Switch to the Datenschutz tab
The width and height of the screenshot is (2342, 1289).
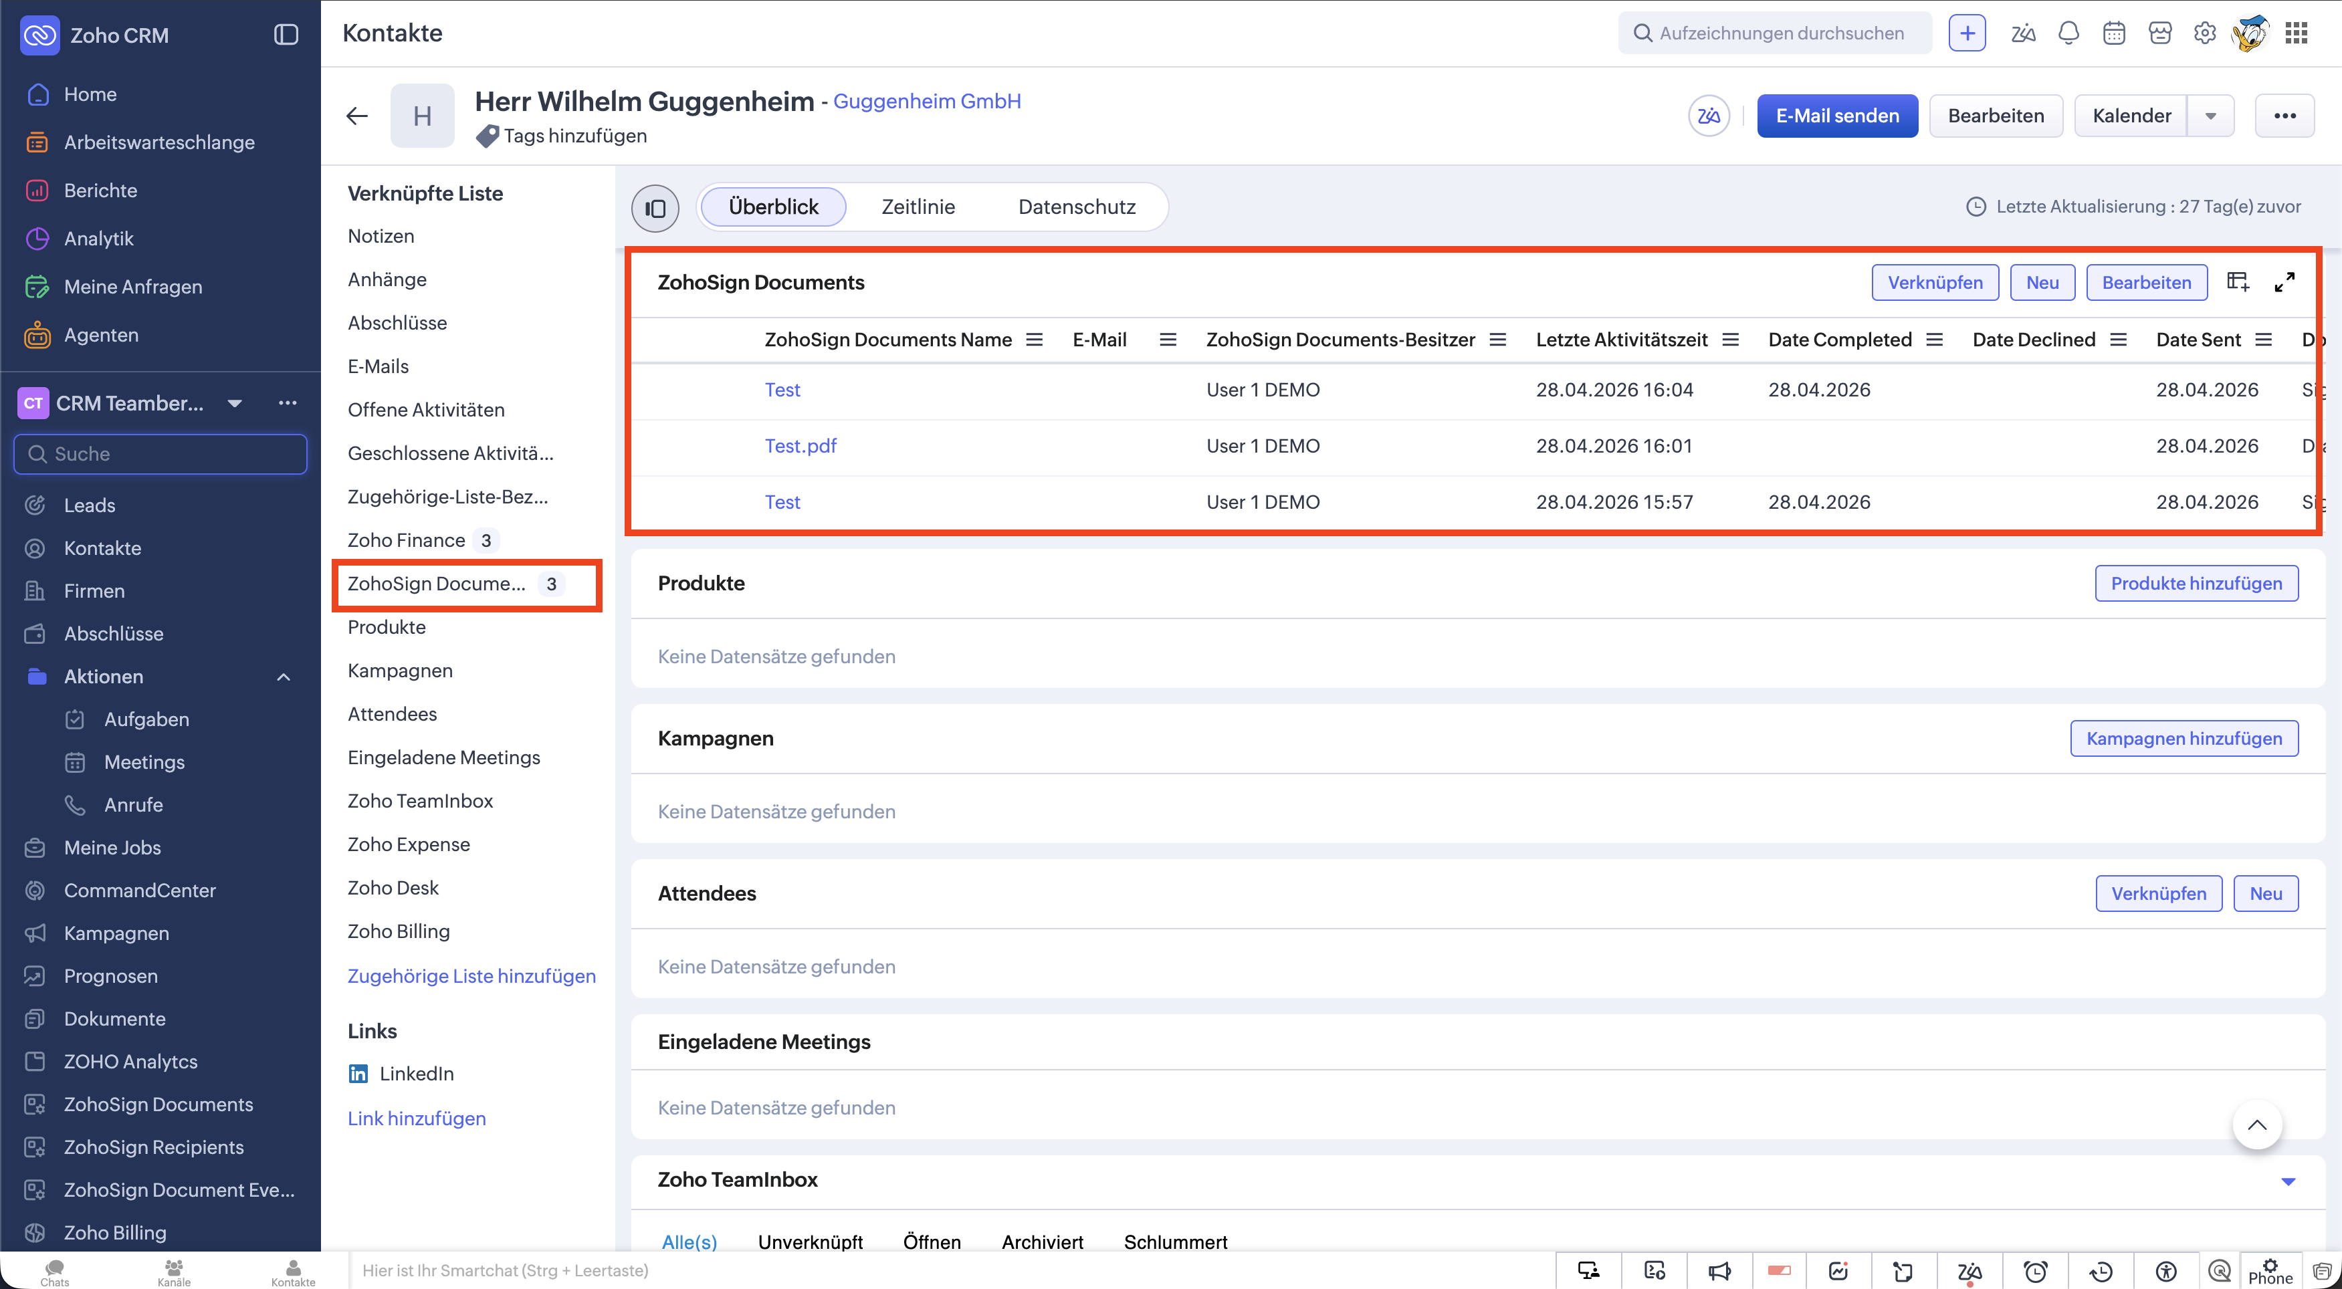(x=1077, y=207)
